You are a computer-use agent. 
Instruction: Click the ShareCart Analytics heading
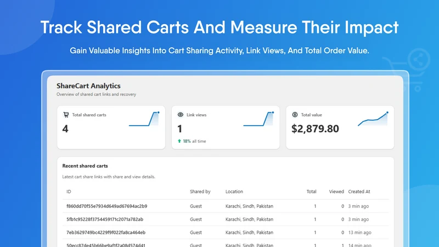[x=88, y=86]
